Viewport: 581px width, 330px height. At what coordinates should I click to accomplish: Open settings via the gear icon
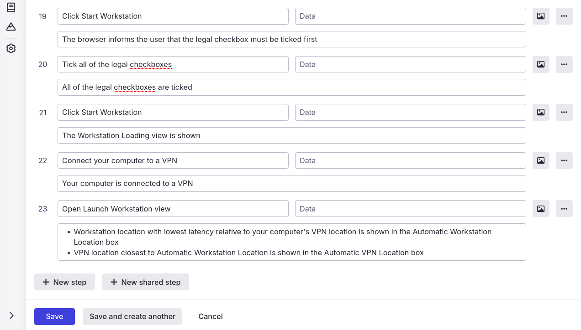click(11, 48)
